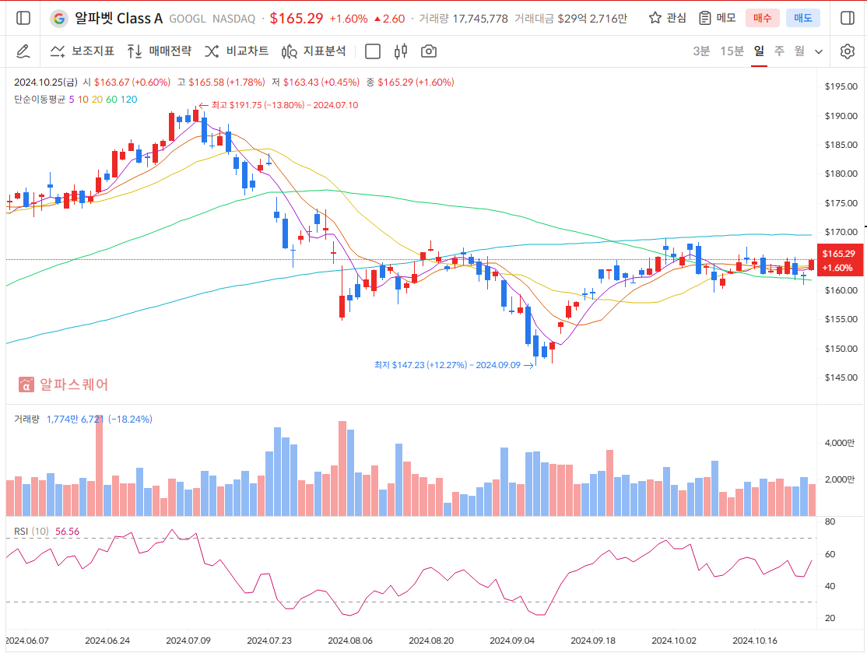Click moving average period 10
The image size is (867, 653).
(x=83, y=100)
